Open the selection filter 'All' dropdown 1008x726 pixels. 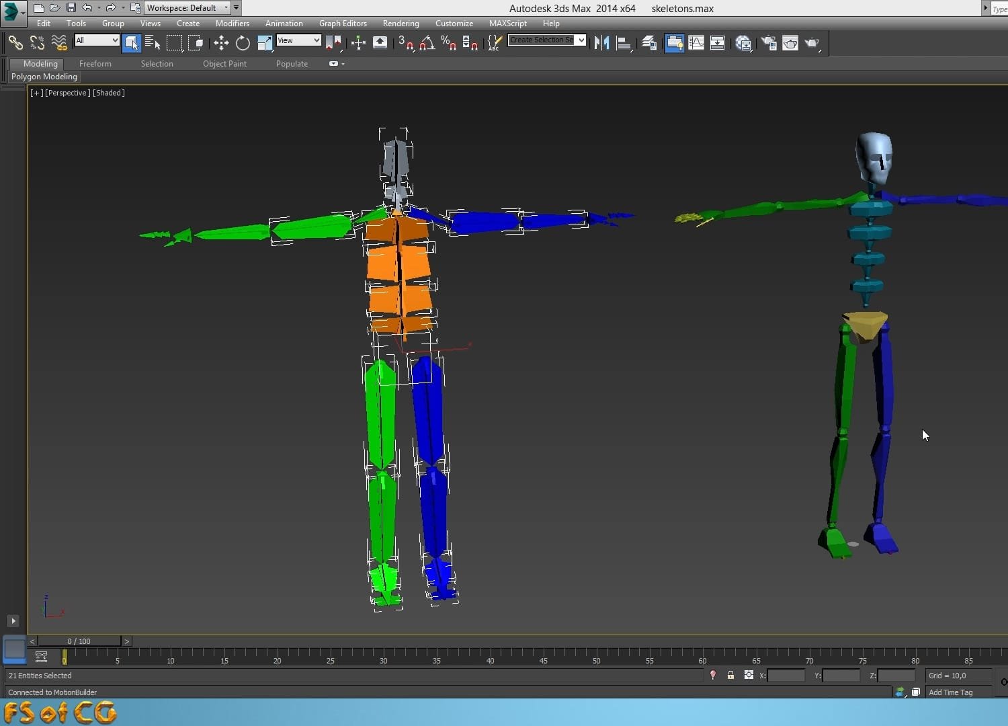pyautogui.click(x=97, y=40)
